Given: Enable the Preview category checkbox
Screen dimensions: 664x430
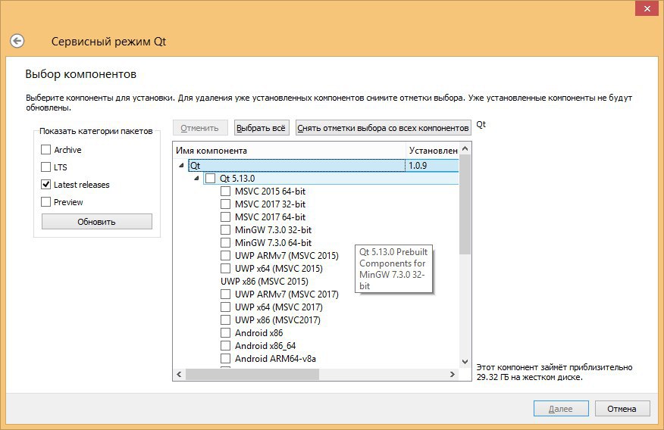Looking at the screenshot, I should (x=45, y=201).
